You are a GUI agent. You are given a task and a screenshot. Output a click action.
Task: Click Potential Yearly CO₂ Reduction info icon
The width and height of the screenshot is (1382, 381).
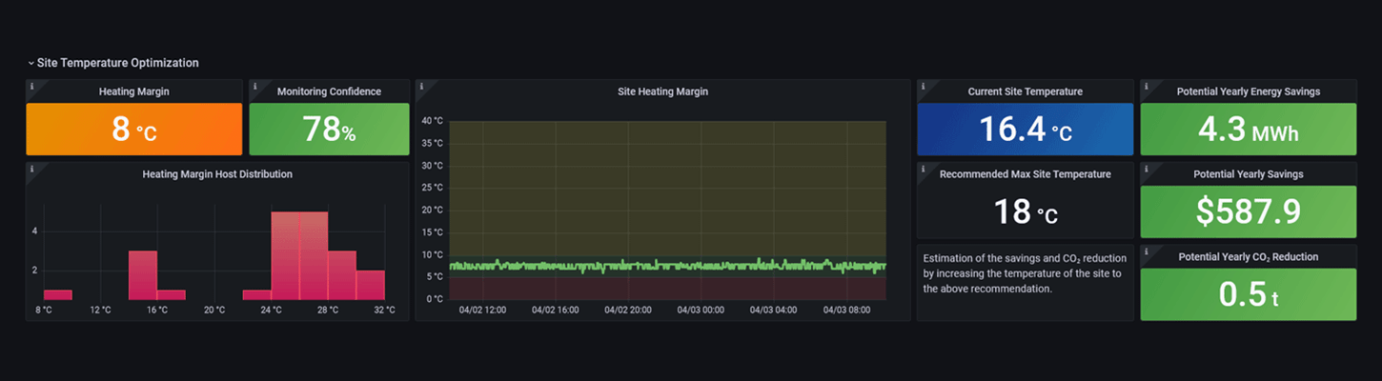pos(1146,251)
